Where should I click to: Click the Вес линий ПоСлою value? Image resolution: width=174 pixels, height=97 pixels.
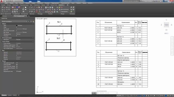point(25,32)
